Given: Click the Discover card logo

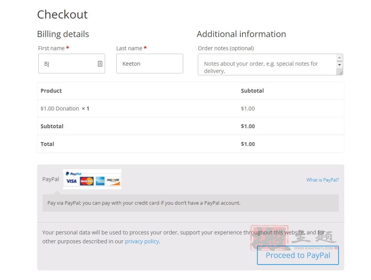Looking at the screenshot, I should click(x=113, y=181).
